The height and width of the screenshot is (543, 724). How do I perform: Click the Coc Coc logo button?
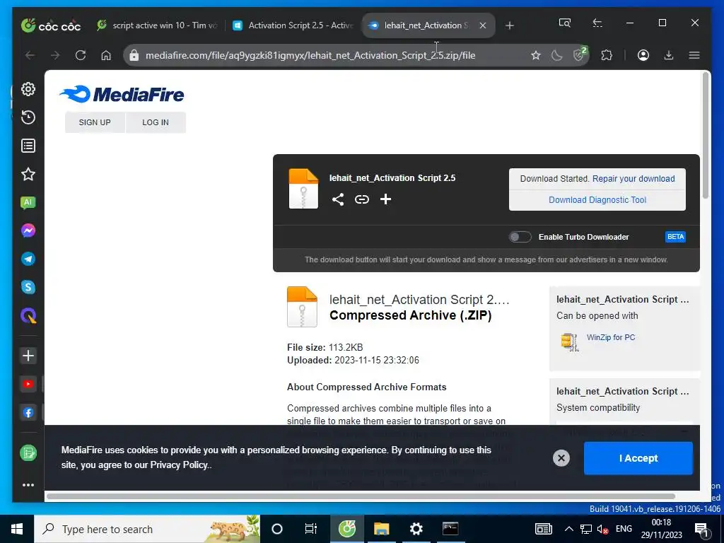pyautogui.click(x=51, y=25)
